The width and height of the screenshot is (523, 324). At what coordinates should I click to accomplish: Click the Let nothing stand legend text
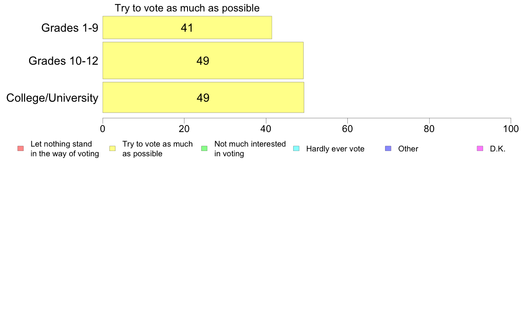[65, 149]
